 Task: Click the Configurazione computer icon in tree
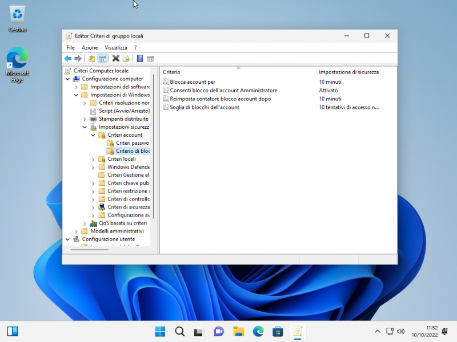77,79
